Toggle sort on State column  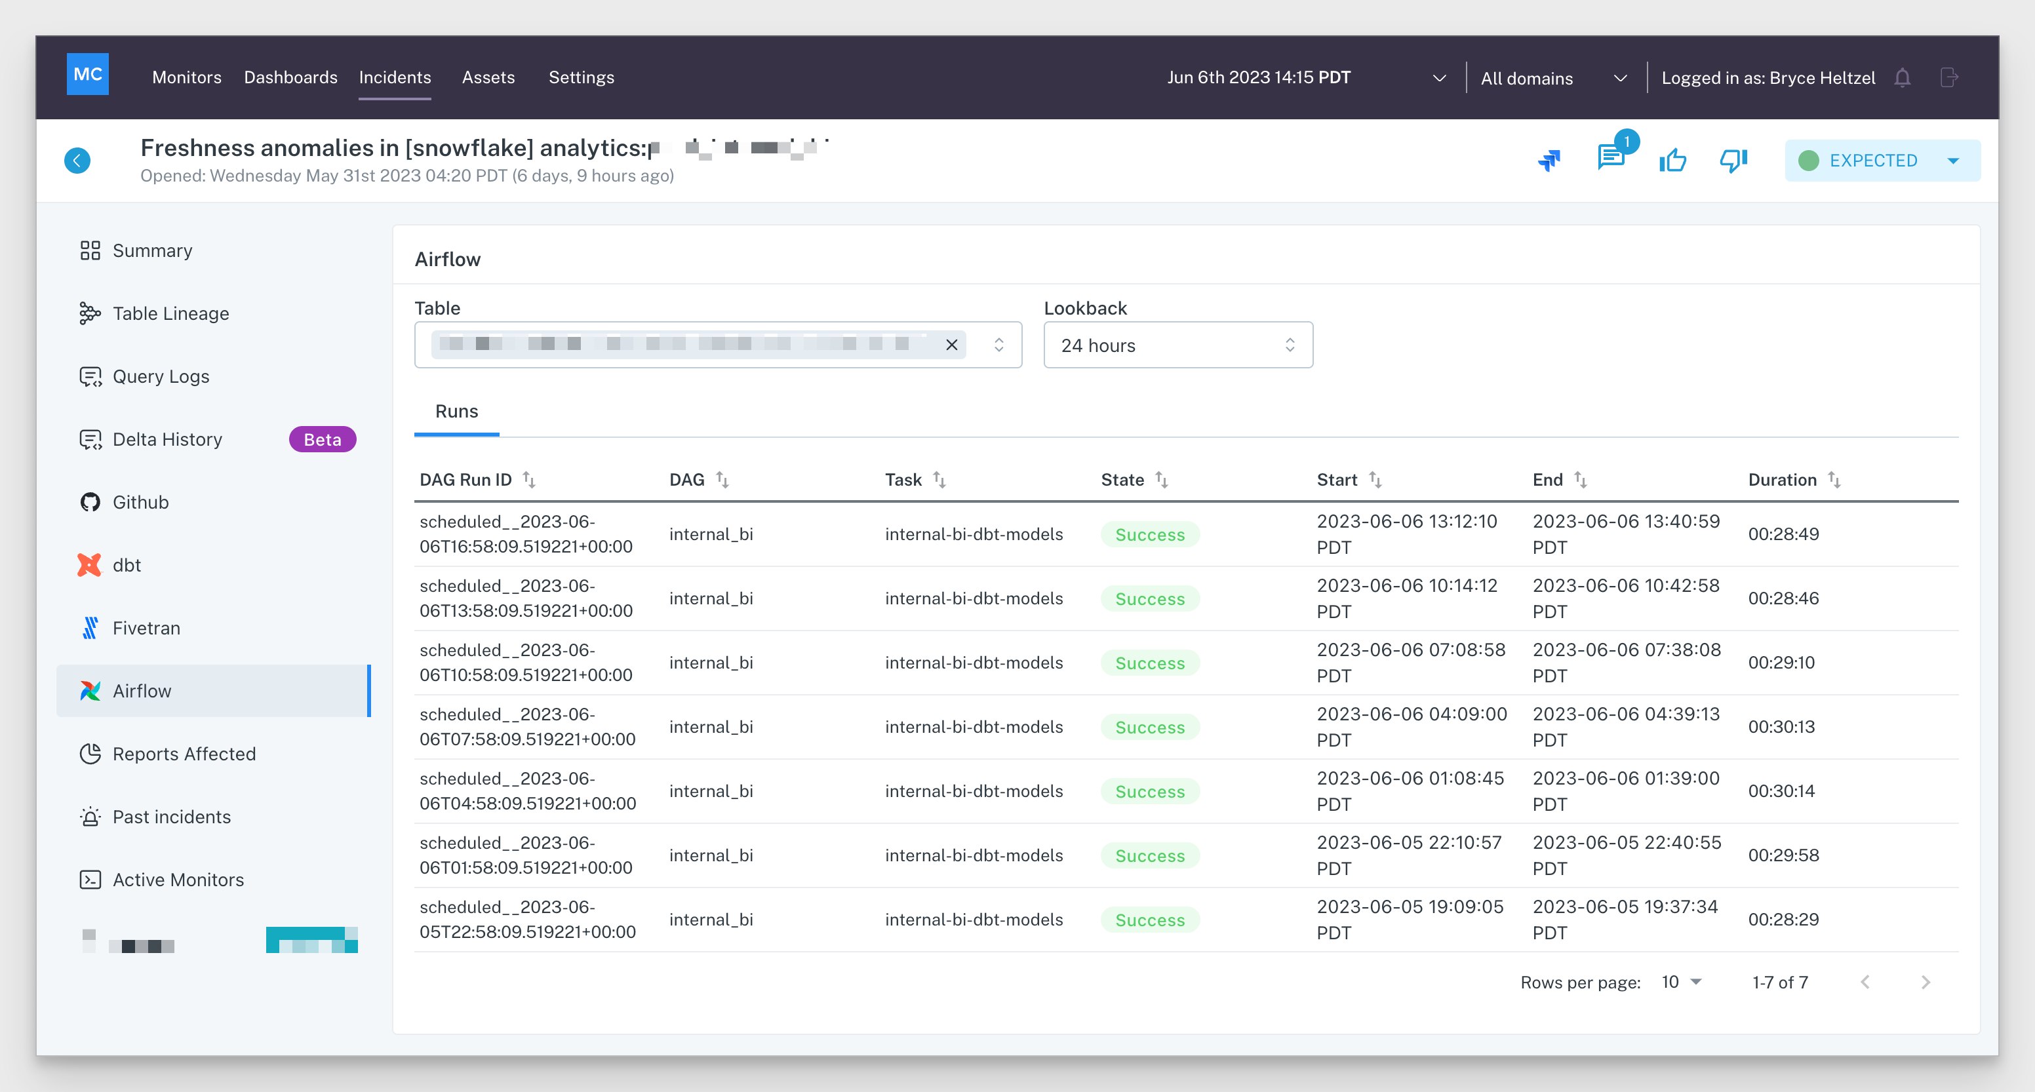point(1161,480)
